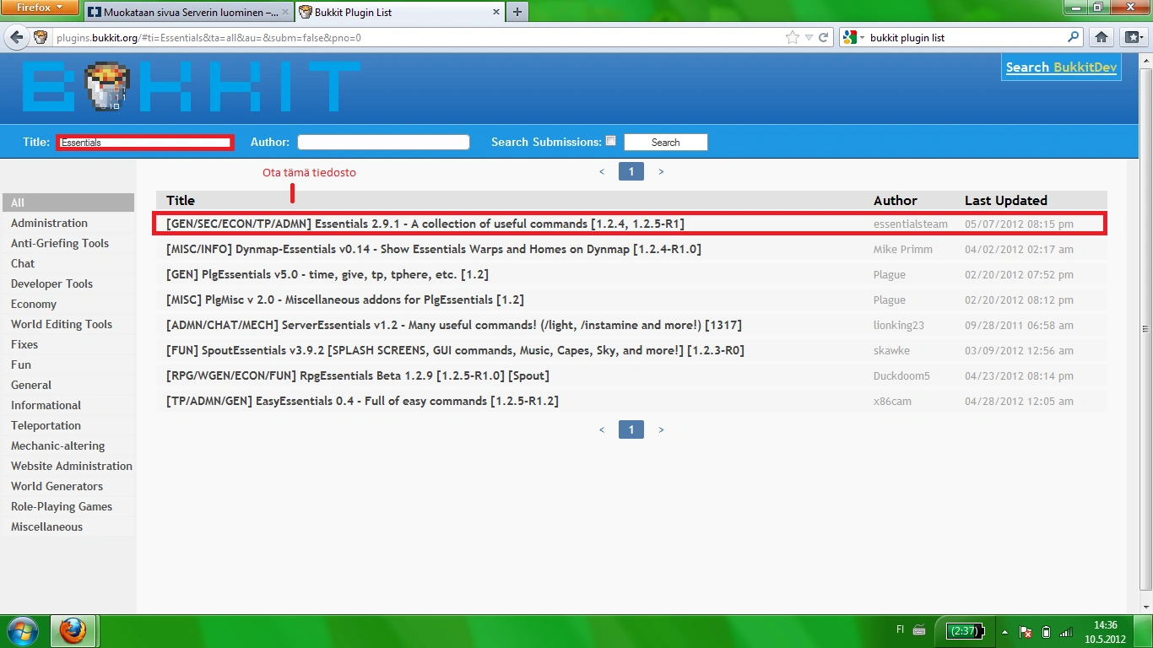Filter by the Fixes category
The width and height of the screenshot is (1153, 648).
[68, 344]
